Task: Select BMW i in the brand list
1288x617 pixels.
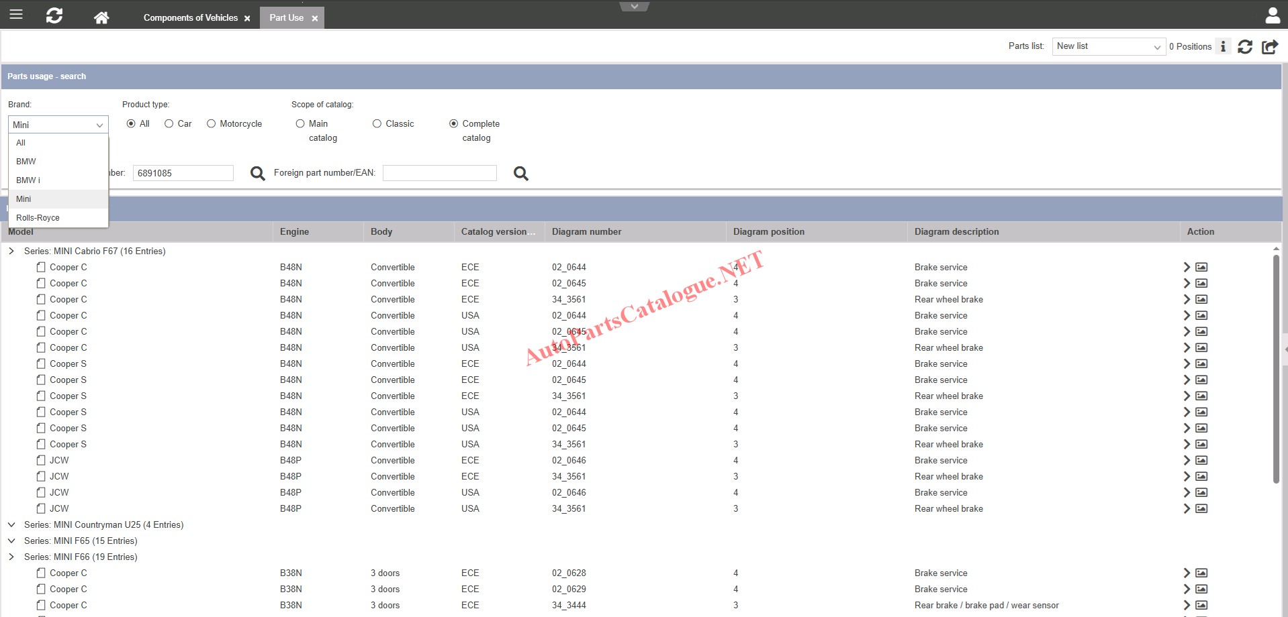Action: point(28,180)
